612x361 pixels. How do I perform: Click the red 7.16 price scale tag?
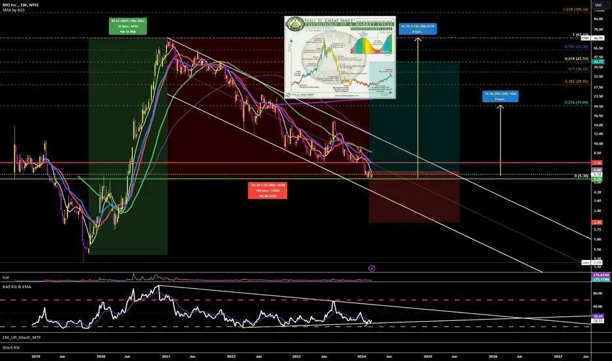(598, 163)
